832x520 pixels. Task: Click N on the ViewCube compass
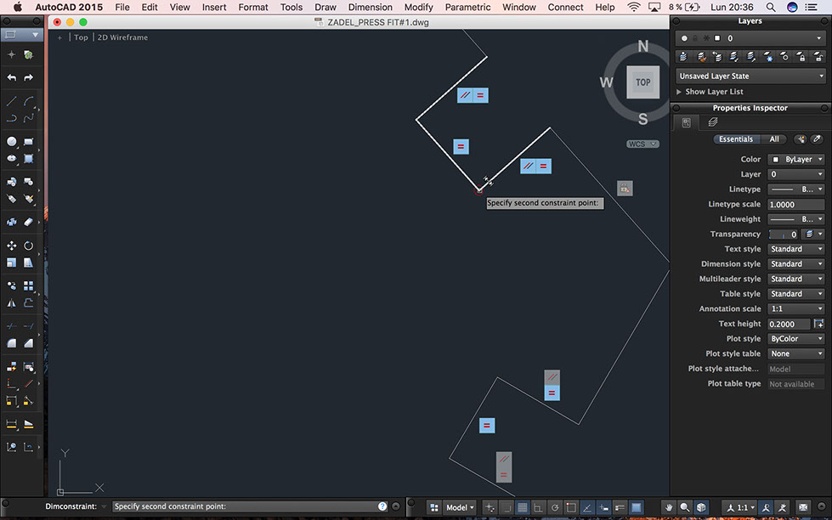(x=642, y=46)
